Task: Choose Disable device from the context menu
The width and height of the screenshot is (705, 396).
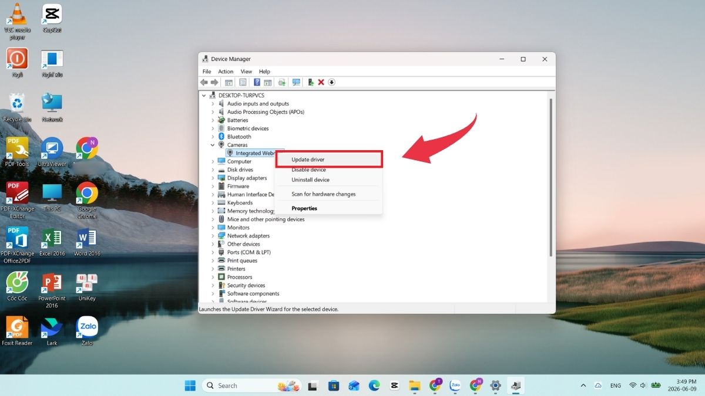Action: pos(329,170)
